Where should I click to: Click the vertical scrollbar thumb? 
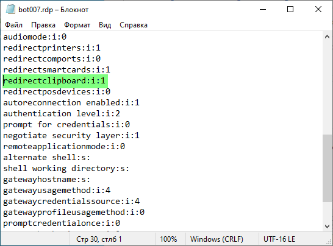[327, 168]
